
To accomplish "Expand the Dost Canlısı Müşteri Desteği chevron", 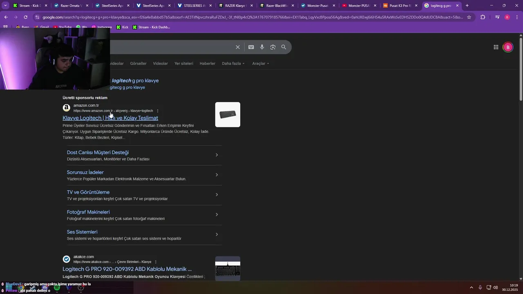I will (217, 155).
